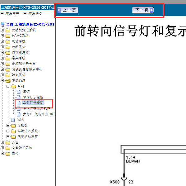Image resolution: width=186 pixels, height=186 pixels.
Task: Expand the 安全防护系统 node
Action: point(2,148)
